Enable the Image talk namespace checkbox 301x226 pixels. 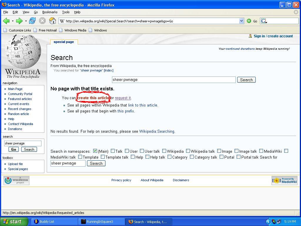tap(237, 151)
